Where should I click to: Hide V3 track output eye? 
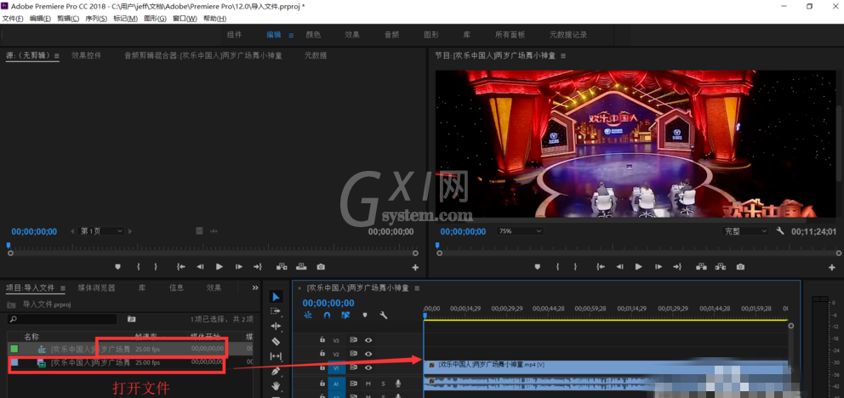coord(368,340)
